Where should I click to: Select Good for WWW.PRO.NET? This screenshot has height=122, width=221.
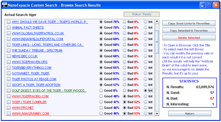101,108
